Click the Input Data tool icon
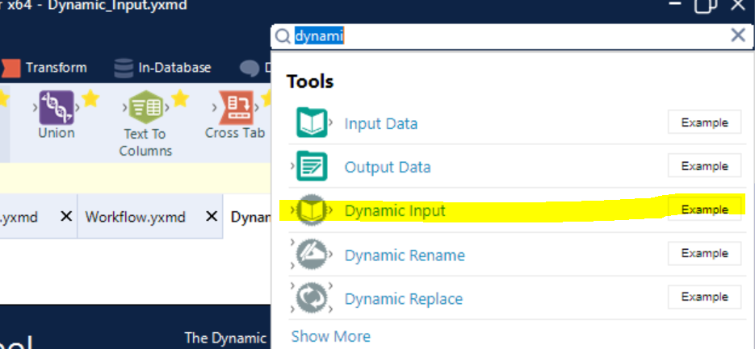 coord(311,123)
